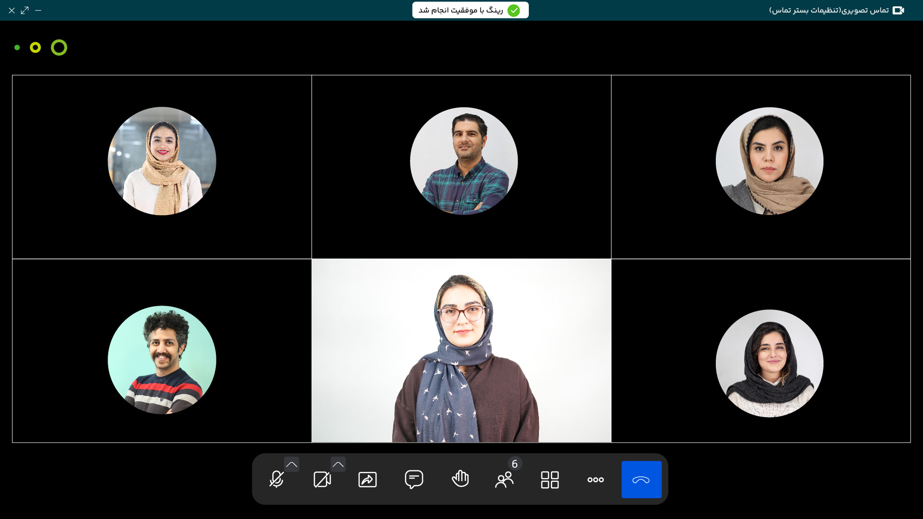Click the video call camera icon in title

pyautogui.click(x=898, y=10)
